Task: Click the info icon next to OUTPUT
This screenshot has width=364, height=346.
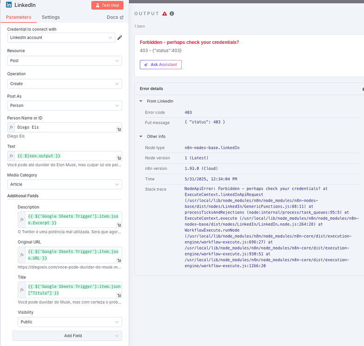Action: coord(172,14)
